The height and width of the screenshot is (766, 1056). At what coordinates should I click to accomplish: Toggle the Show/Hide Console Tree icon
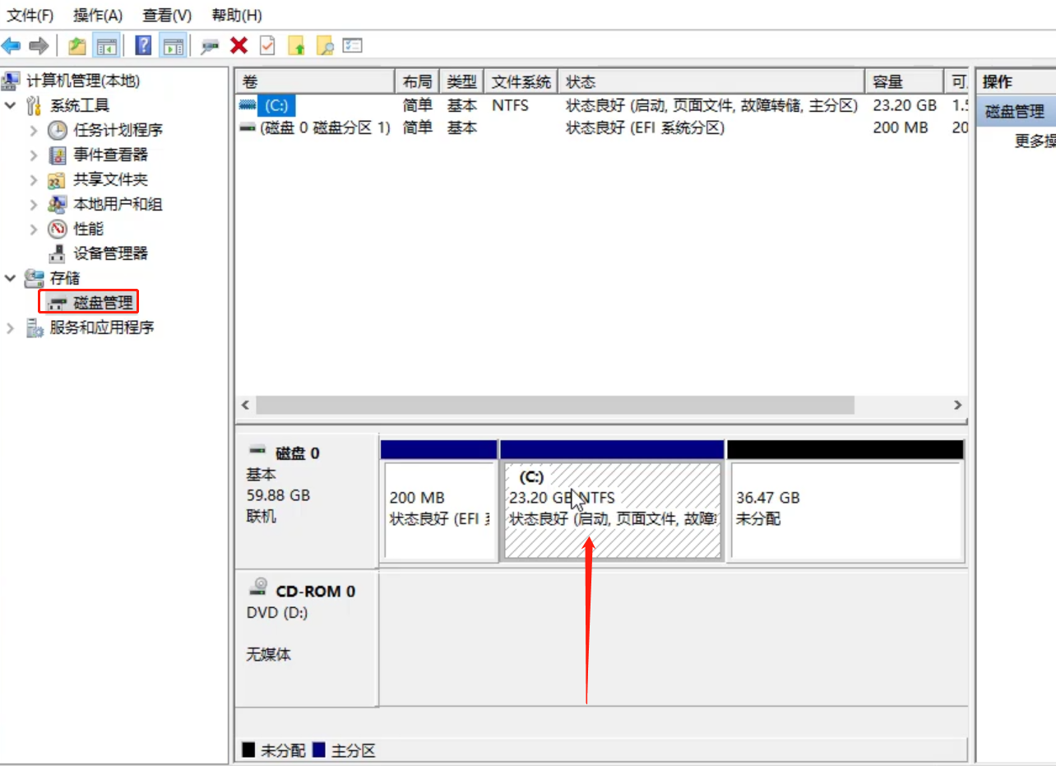coord(106,46)
